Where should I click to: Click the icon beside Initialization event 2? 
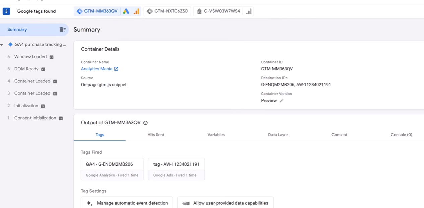pos(43,106)
